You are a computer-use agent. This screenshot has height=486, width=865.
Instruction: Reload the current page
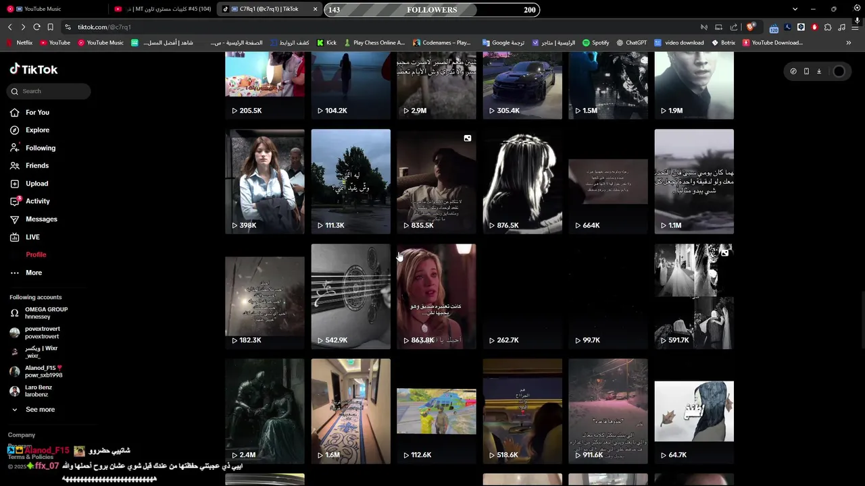[x=36, y=27]
